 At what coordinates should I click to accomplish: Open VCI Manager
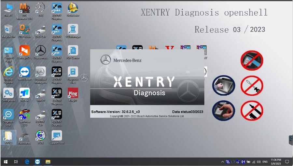click(x=73, y=31)
